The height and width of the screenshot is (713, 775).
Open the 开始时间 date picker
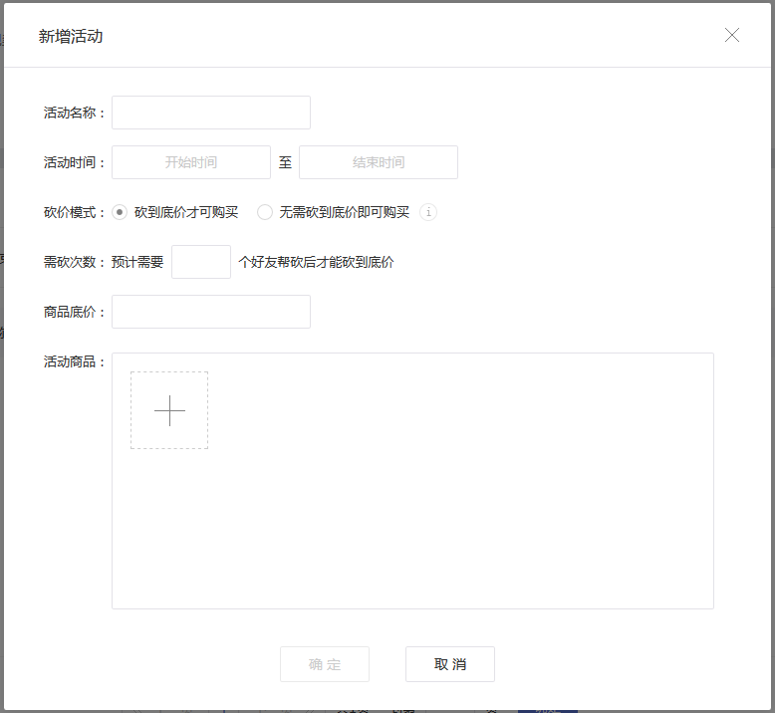191,162
